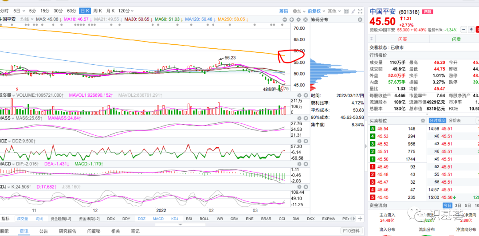Screen dimensions: 479x236
Task: Click the price alert bell icon
Action: (471, 30)
